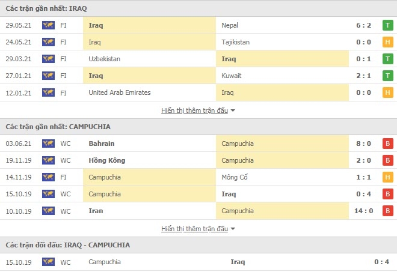Click the 14 : 0 score for Iran match
This screenshot has height=272, width=397.
pos(363,211)
